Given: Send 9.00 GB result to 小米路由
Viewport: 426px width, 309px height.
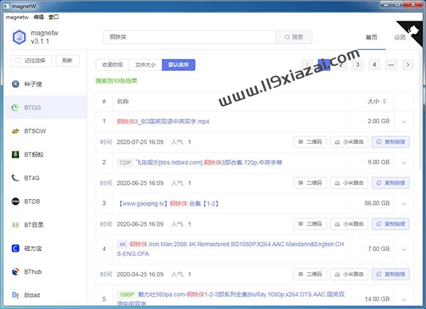Looking at the screenshot, I should click(x=349, y=183).
